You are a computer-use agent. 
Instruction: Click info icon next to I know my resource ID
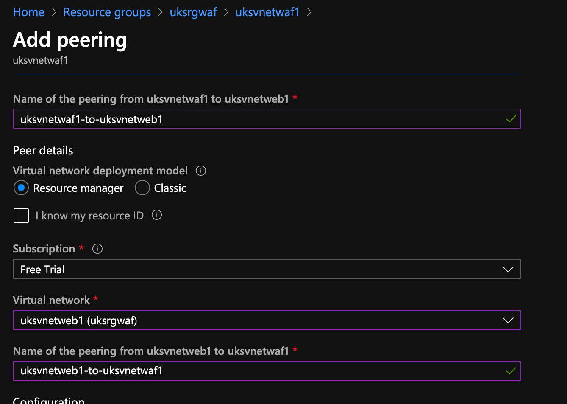157,215
